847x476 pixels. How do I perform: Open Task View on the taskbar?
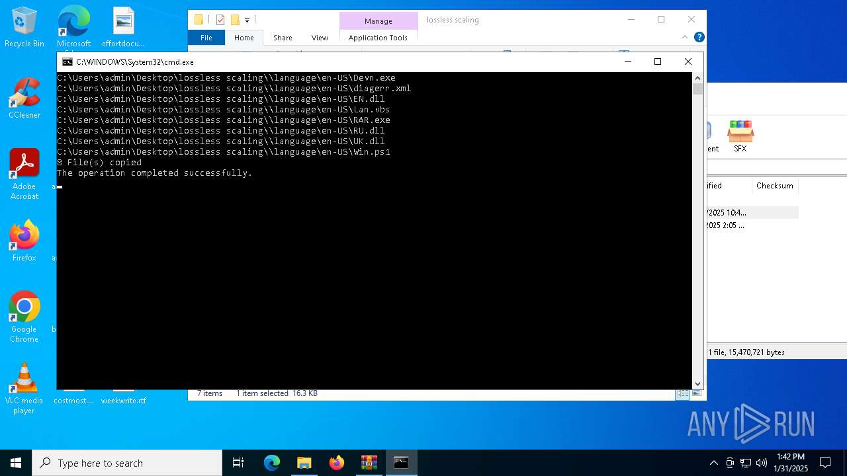[238, 463]
